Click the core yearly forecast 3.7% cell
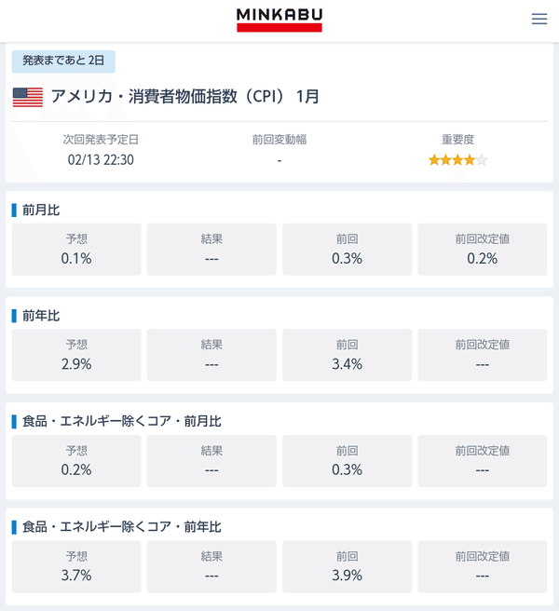 click(76, 566)
